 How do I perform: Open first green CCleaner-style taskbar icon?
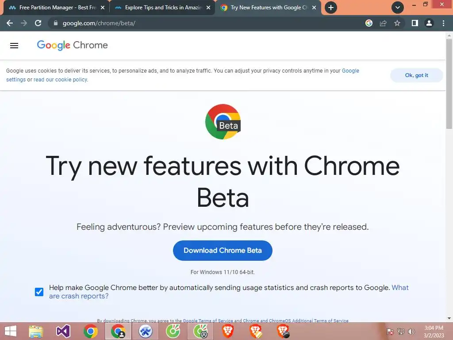[173, 331]
